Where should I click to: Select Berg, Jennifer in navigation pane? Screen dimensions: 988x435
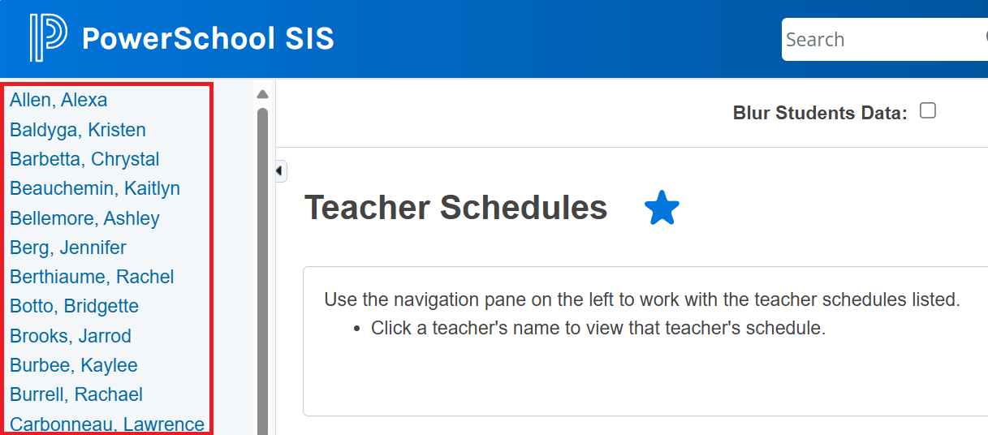[x=68, y=248]
